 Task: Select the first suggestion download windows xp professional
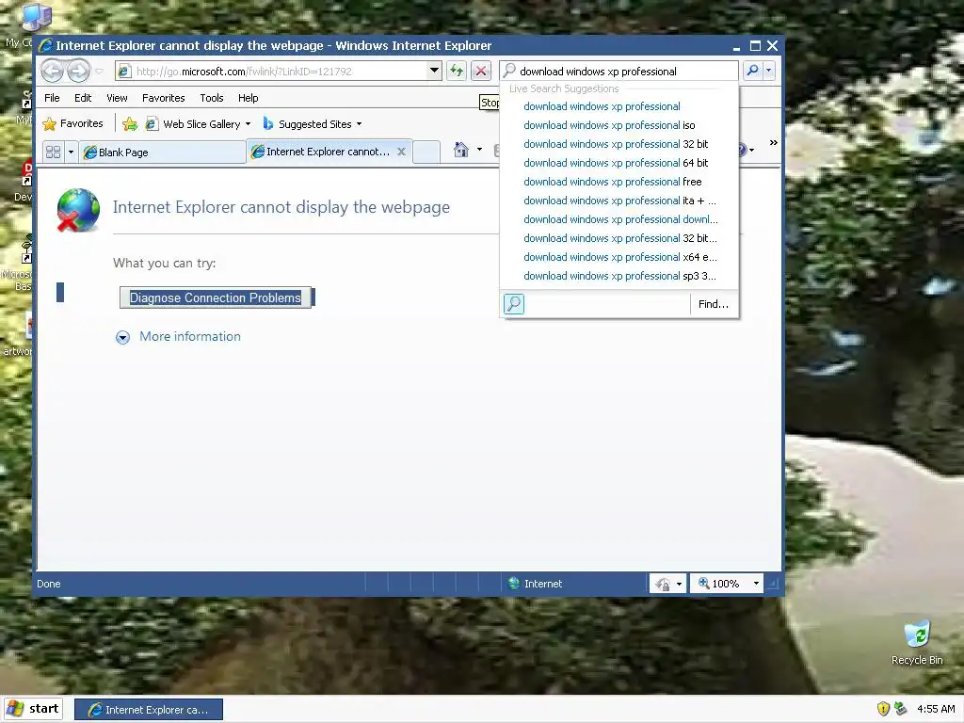[x=602, y=106]
